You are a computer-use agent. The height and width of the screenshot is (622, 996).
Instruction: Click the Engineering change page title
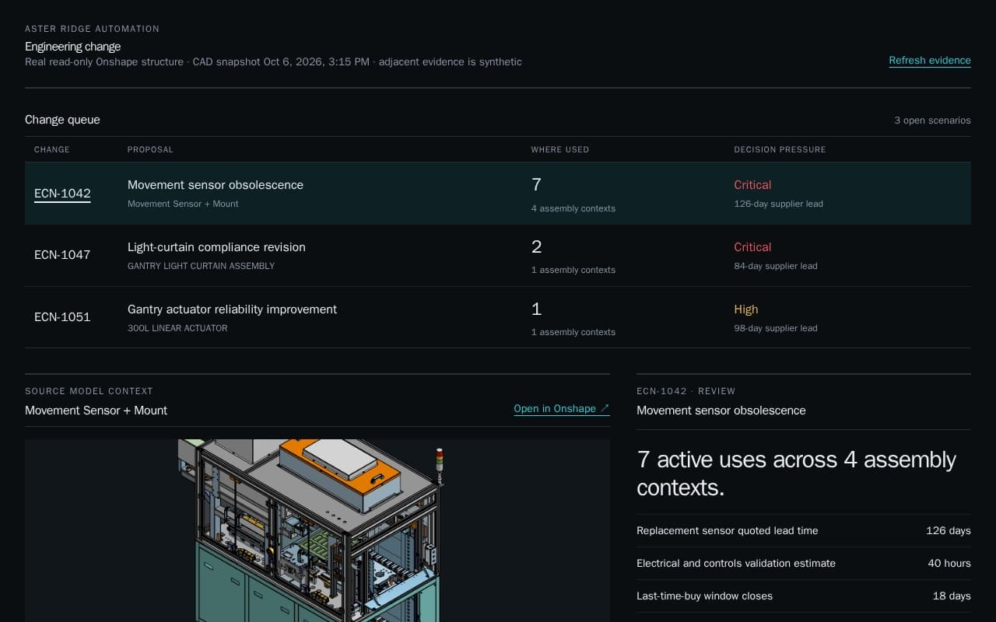(x=72, y=47)
